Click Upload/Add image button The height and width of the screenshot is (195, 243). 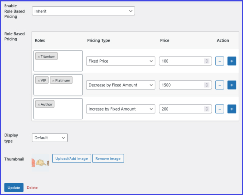(x=71, y=159)
